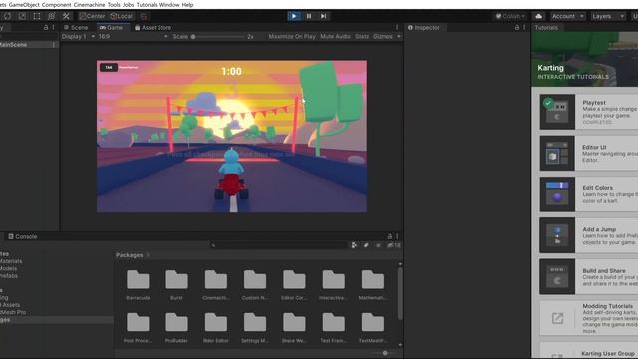Open the Settings M... package folder

[255, 328]
